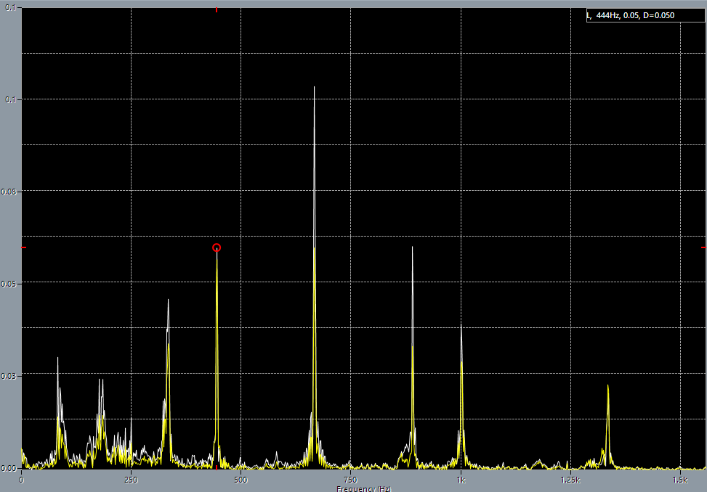
Task: Click the white peak tip just below 900Hz
Action: 412,247
